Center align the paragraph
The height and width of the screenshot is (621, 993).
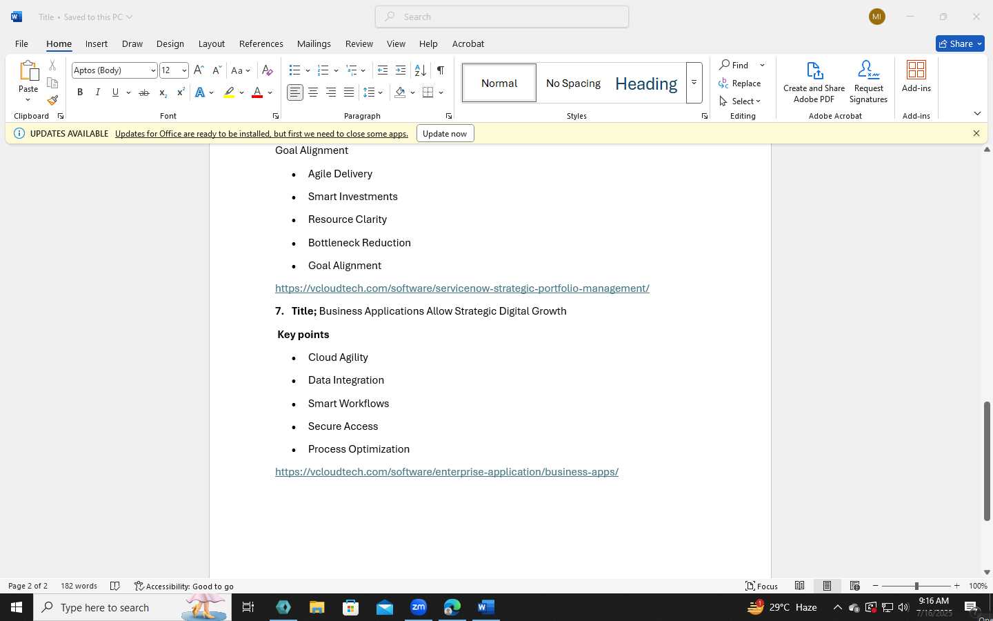point(313,92)
